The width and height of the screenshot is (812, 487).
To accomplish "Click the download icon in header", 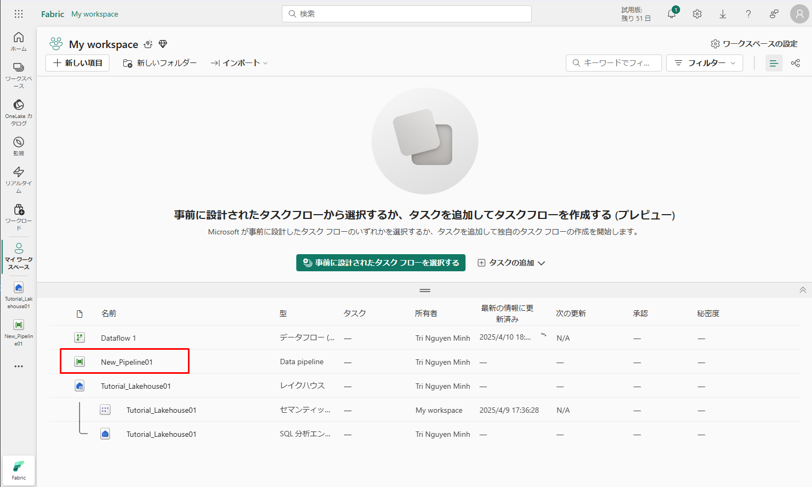I will pos(723,14).
